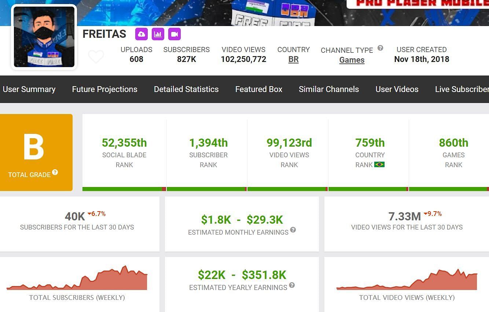Click the Total Subscribers weekly chart
The height and width of the screenshot is (312, 489).
77,279
